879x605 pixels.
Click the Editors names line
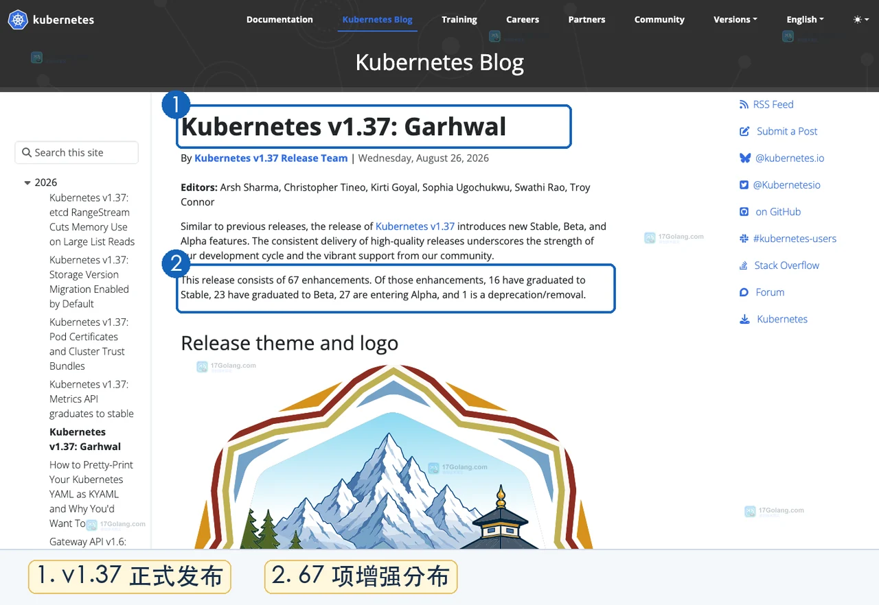click(x=385, y=195)
